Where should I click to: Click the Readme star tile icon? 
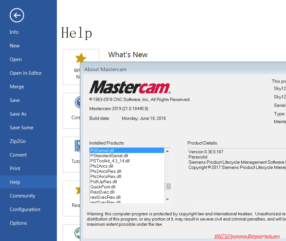coord(78,190)
